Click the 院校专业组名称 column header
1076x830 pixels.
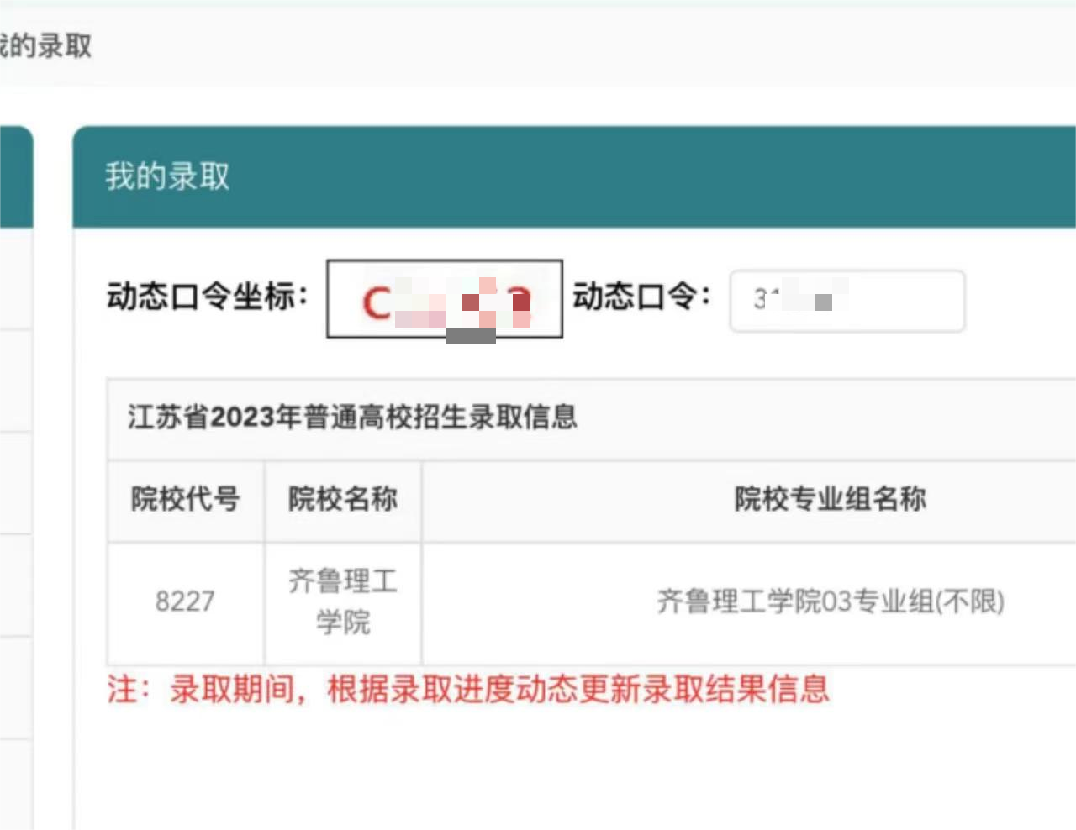coord(829,499)
